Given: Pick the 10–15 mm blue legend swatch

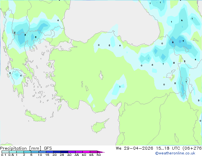Looking at the screenshot, I should pyautogui.click(x=42, y=152).
